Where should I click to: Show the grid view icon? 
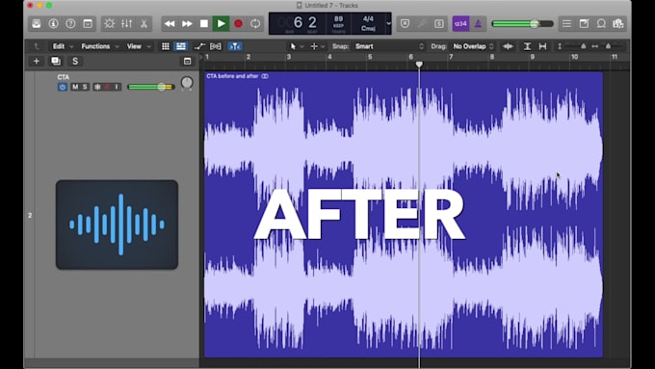pos(166,46)
